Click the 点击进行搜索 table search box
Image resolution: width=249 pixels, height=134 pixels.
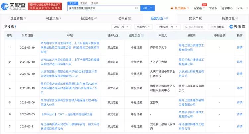tap(194, 27)
